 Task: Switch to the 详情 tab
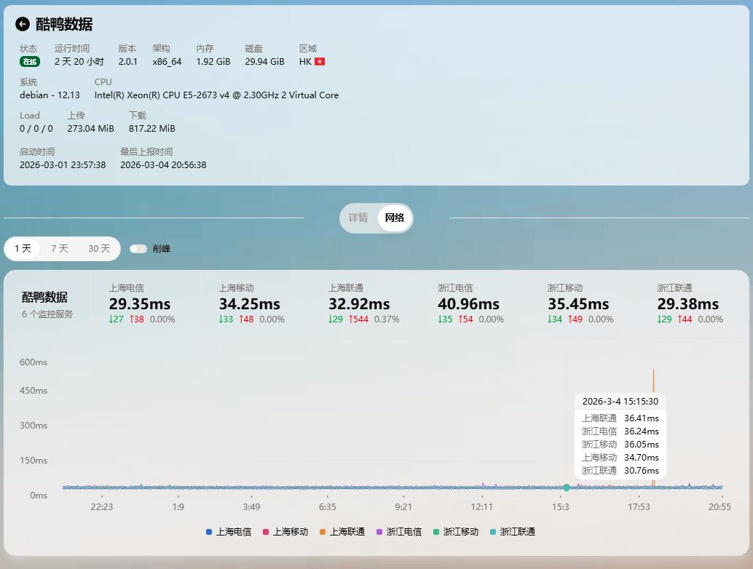358,218
